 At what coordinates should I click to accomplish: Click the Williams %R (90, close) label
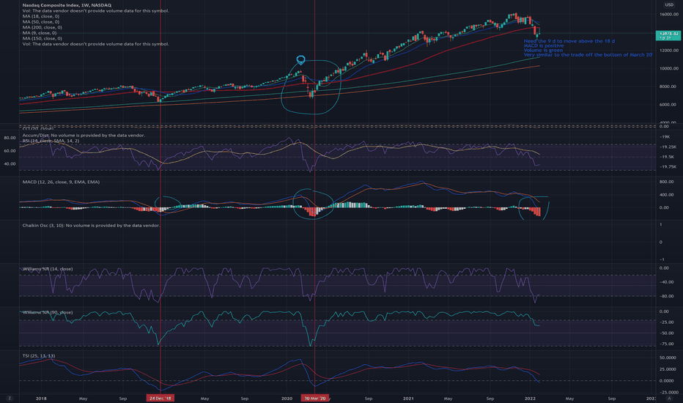click(48, 312)
